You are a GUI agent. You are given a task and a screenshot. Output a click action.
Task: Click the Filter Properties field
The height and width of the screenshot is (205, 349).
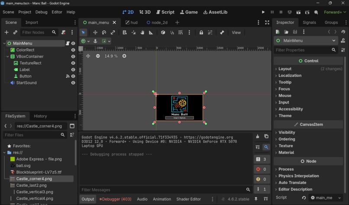pyautogui.click(x=306, y=50)
